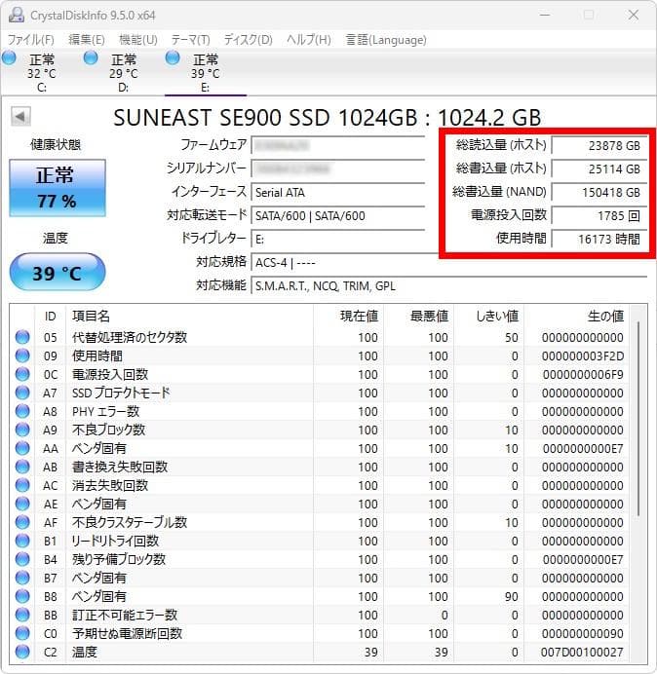Viewport: 657px width, 674px height.
Task: Click the 総書込量 (NAND) value 150418 GB
Action: tap(599, 192)
